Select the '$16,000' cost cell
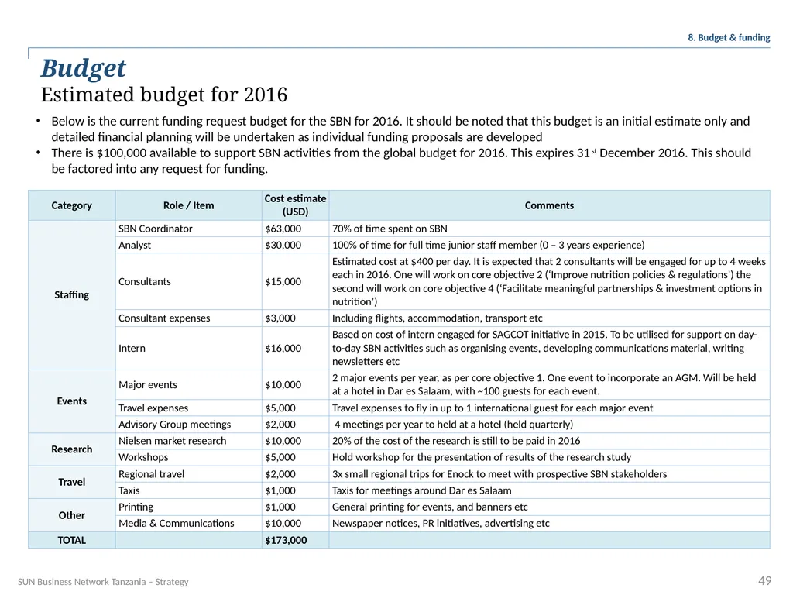 [295, 348]
